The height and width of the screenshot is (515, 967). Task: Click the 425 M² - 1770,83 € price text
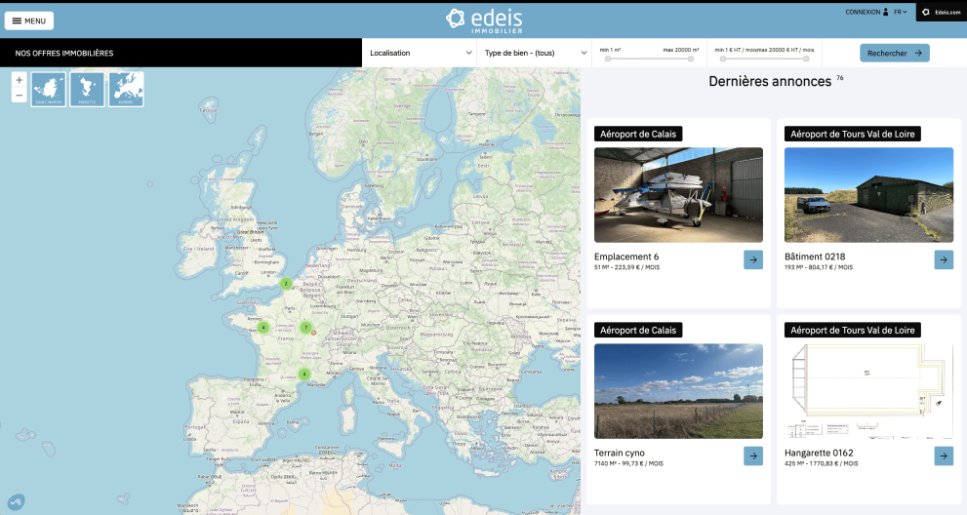tap(822, 464)
